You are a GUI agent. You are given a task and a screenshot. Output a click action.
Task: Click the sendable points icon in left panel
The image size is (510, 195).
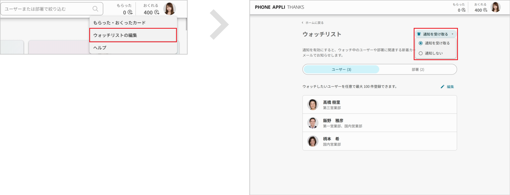tap(157, 12)
